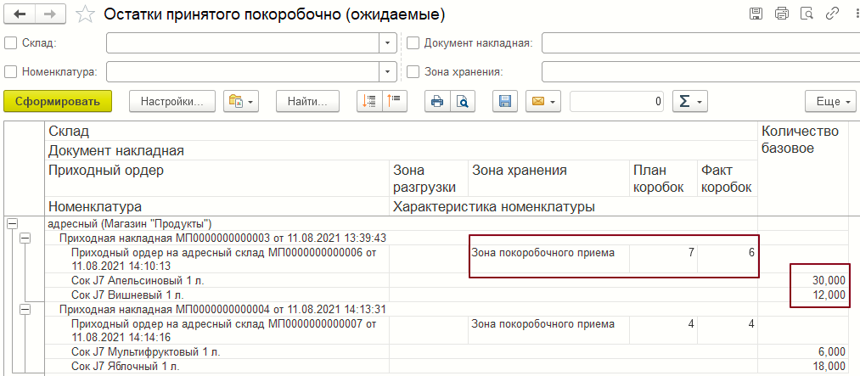This screenshot has width=860, height=376.
Task: Click into the Номенклатура input field
Action: [243, 71]
